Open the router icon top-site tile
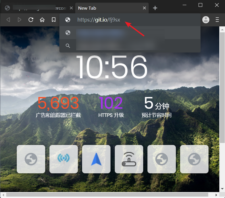Image resolution: width=225 pixels, height=198 pixels. pyautogui.click(x=129, y=159)
